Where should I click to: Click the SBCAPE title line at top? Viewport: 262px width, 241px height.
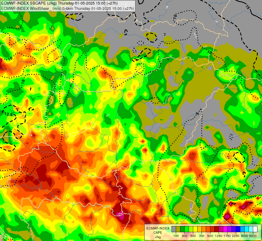(x=59, y=3)
